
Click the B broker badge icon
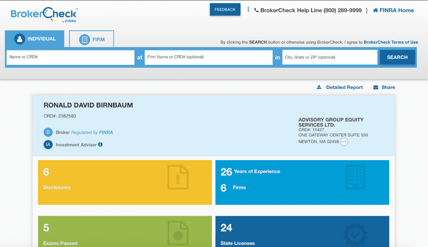coord(48,132)
